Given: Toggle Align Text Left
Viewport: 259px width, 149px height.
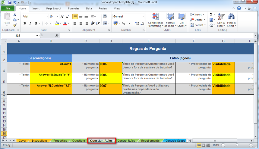Looking at the screenshot, I should click(x=75, y=23).
